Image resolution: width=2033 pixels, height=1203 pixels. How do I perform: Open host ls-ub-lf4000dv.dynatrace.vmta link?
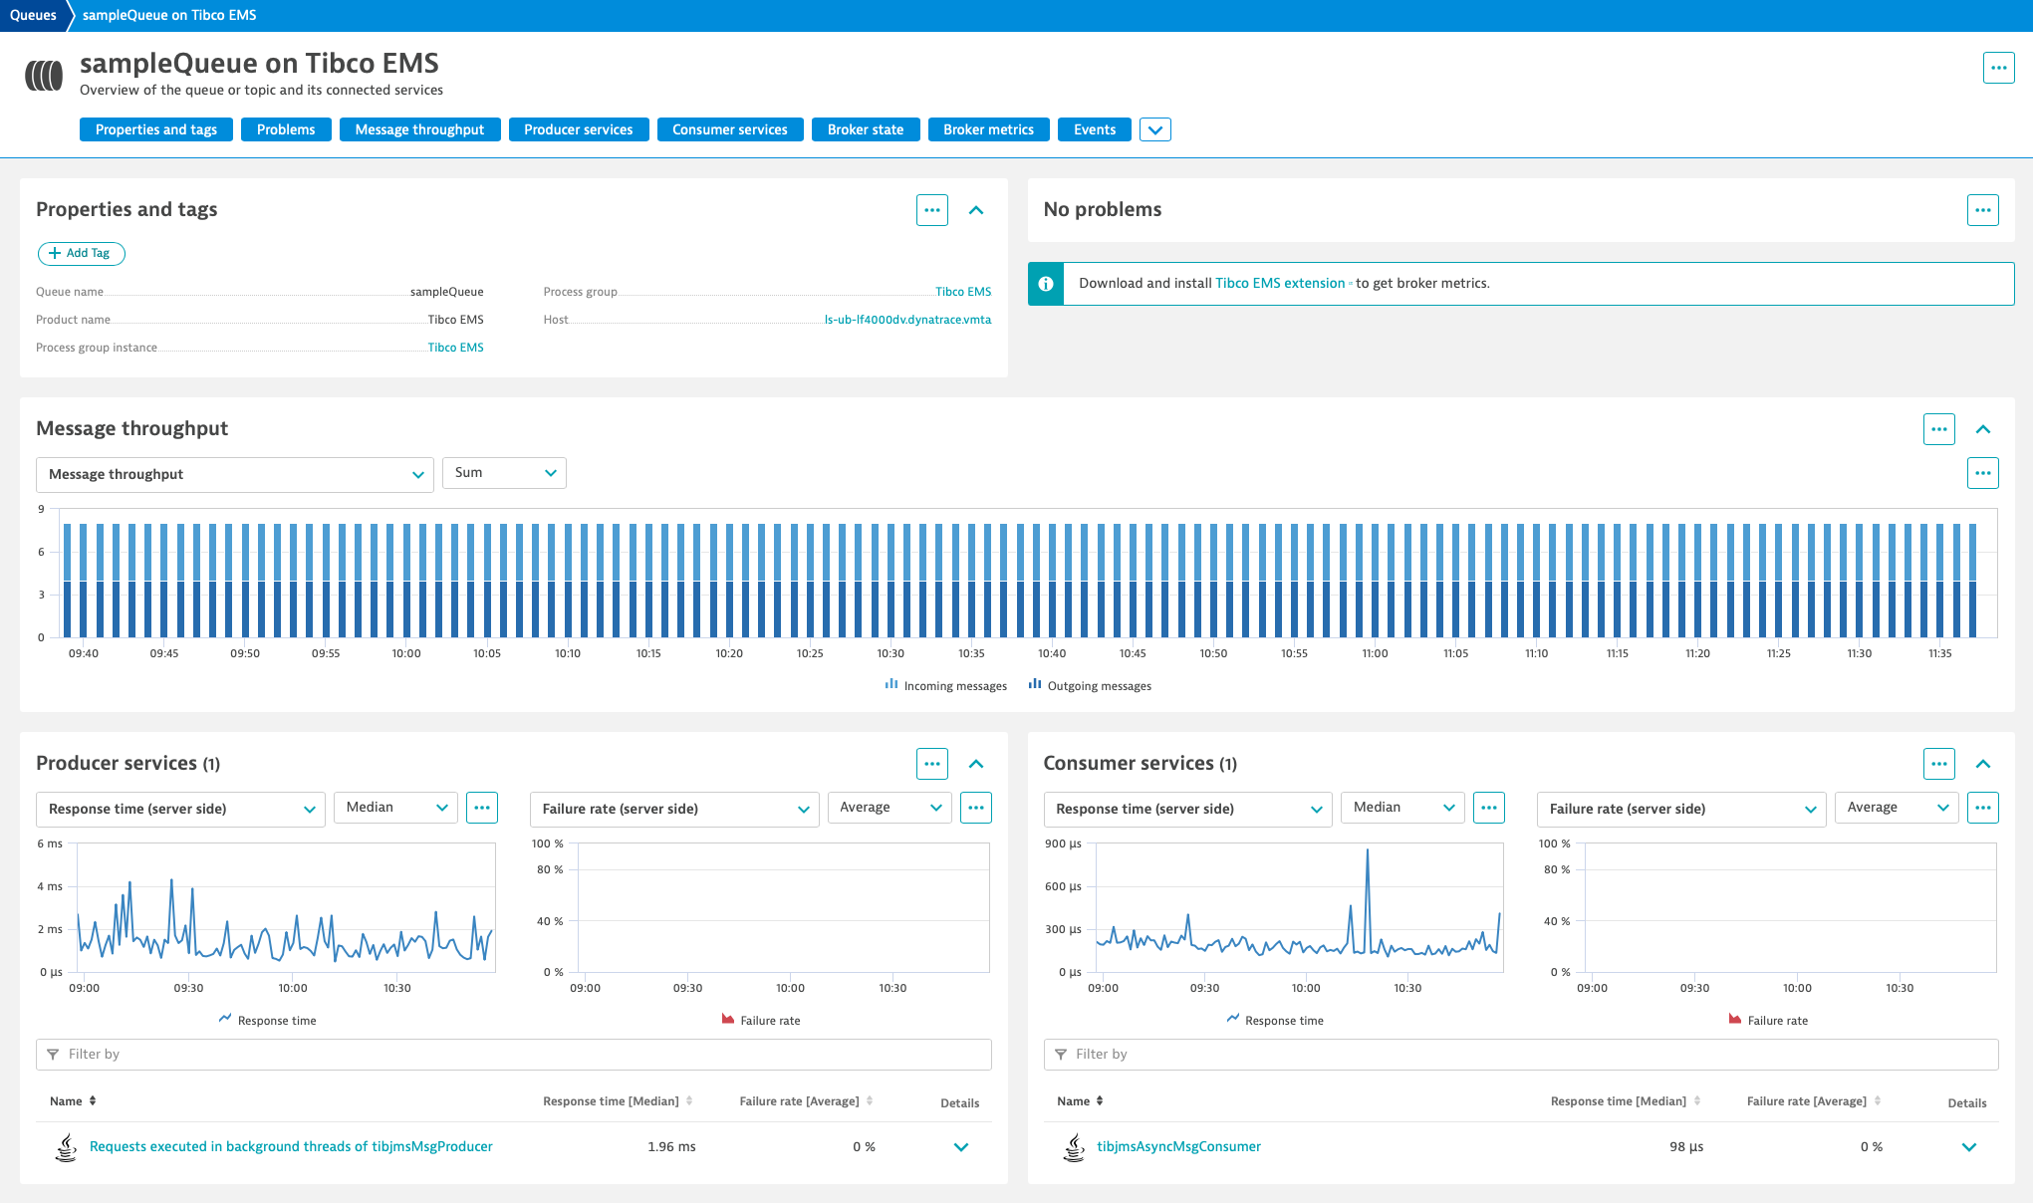point(907,320)
